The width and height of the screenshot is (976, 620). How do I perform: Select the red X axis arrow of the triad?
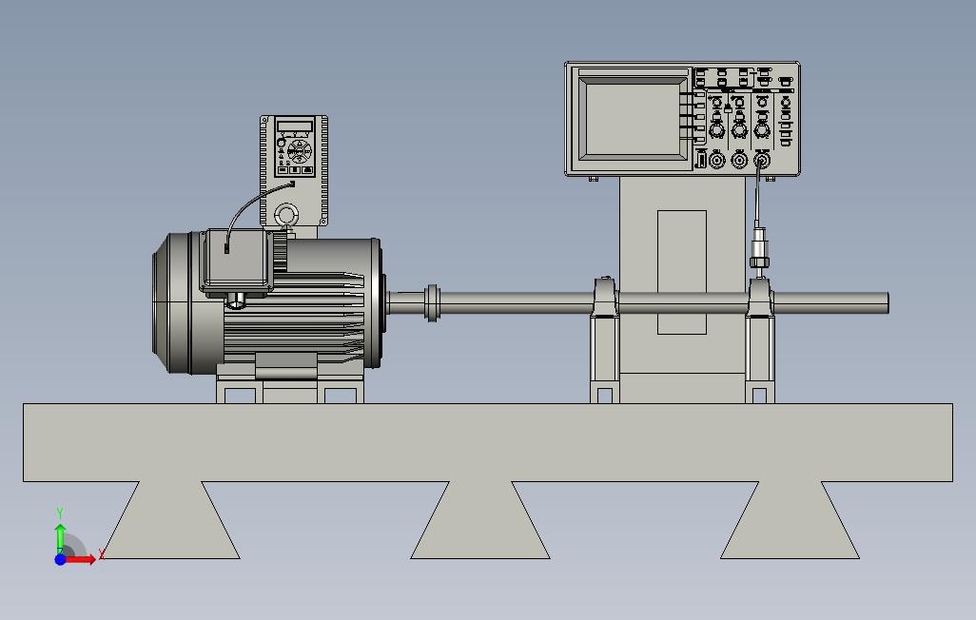tap(81, 559)
